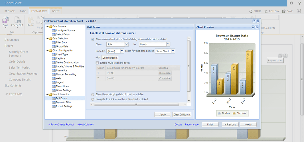Viewport: 304px width, 142px height.
Task: Open the About Collabion link
Action: coord(86,125)
